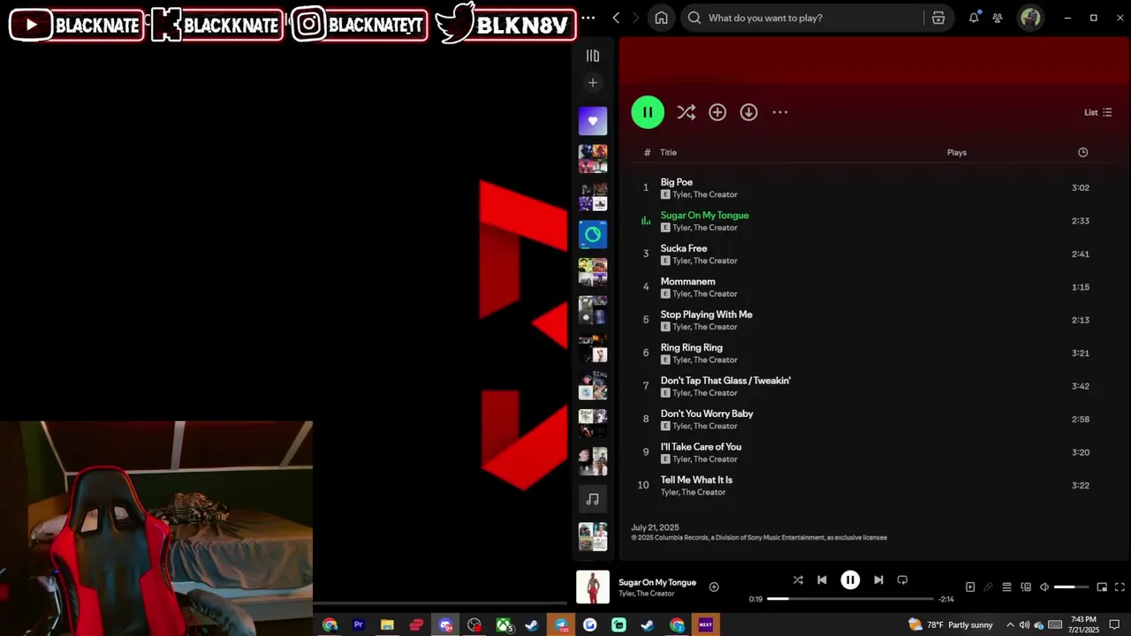Open the miniplayer
The image size is (1131, 636).
pyautogui.click(x=1102, y=587)
